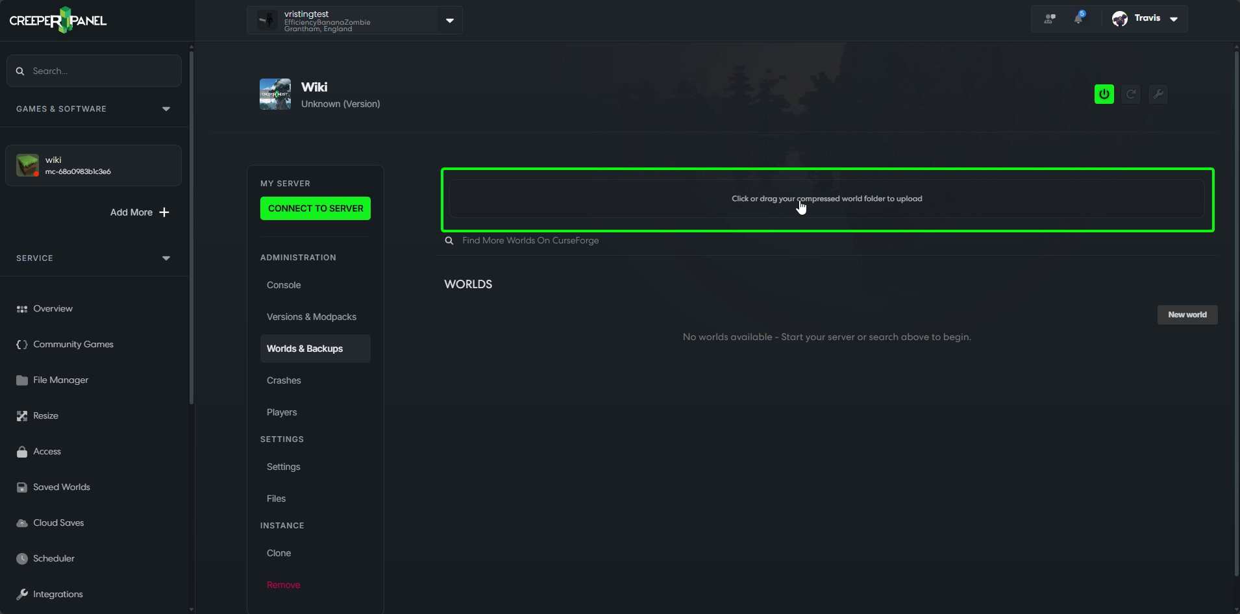Open the wrench tools icon near power button
Viewport: 1240px width, 614px height.
(1158, 94)
